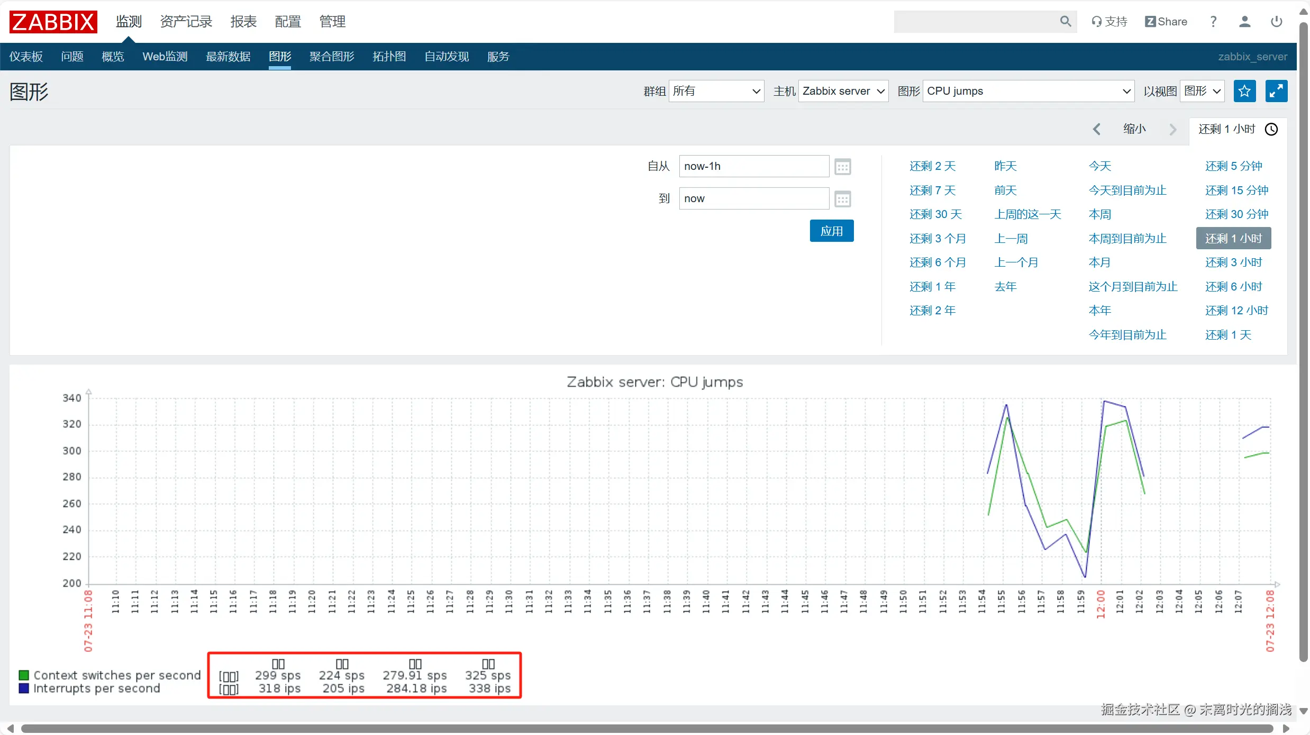Select the 还剩 30 分钟 time link
The height and width of the screenshot is (735, 1310).
[x=1236, y=214]
